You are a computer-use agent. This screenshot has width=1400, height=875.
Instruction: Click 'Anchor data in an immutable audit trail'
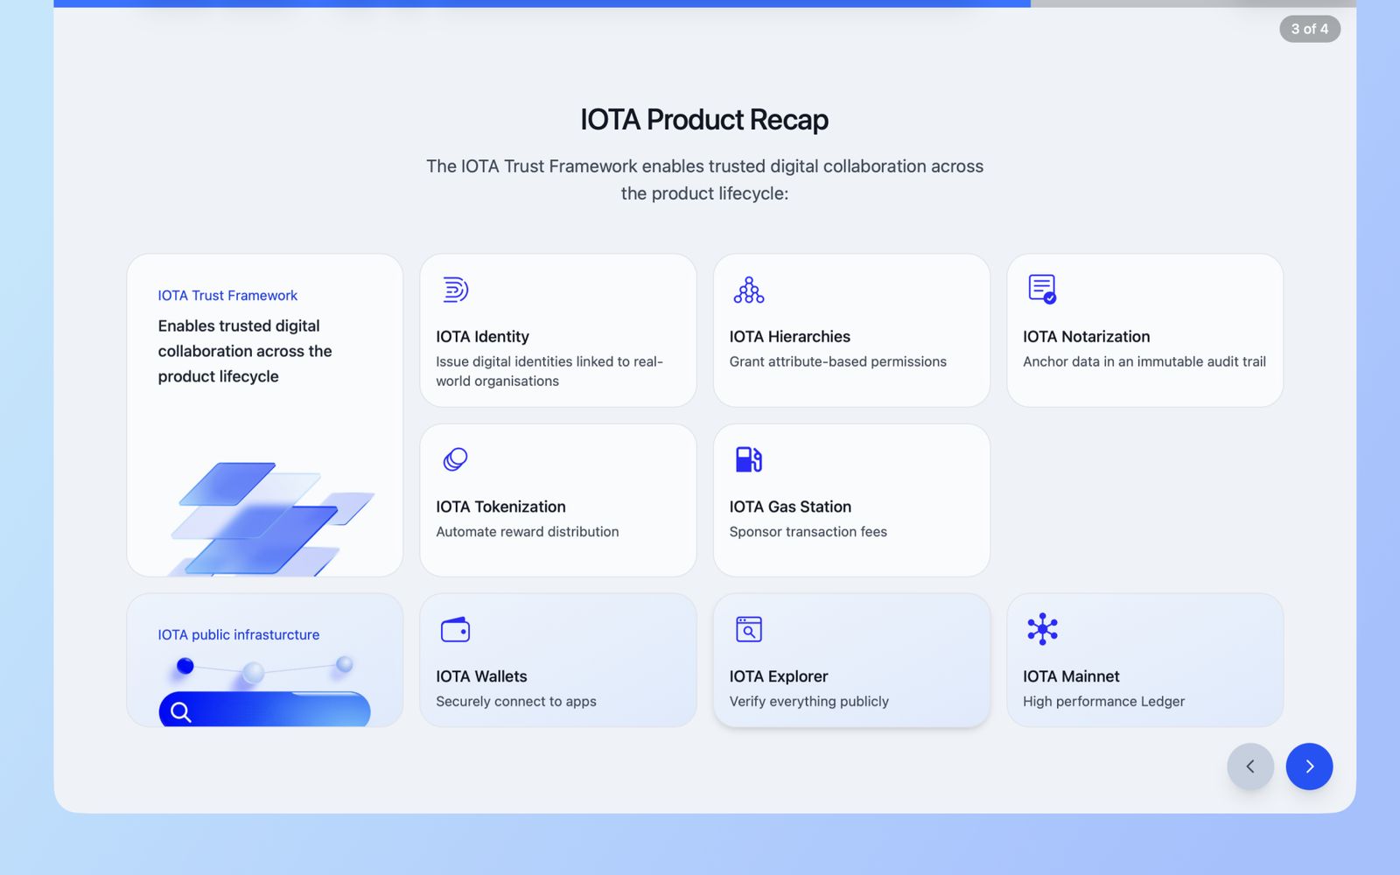[x=1144, y=361]
